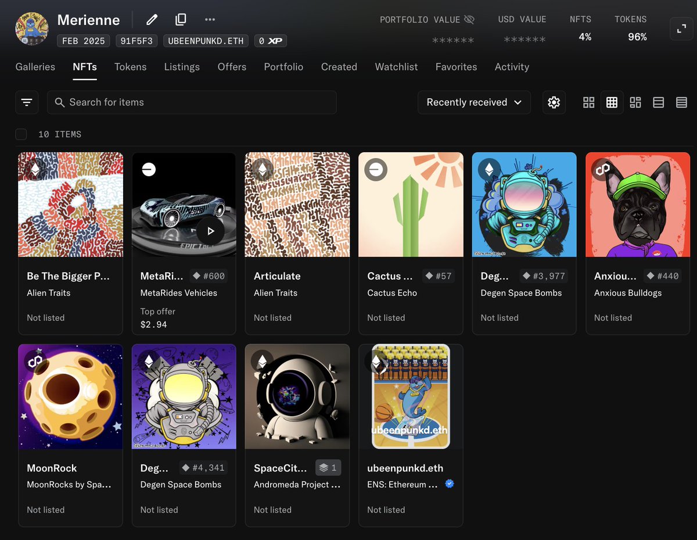The width and height of the screenshot is (697, 540).
Task: Toggle portfolio value visibility eye icon
Action: [x=469, y=20]
